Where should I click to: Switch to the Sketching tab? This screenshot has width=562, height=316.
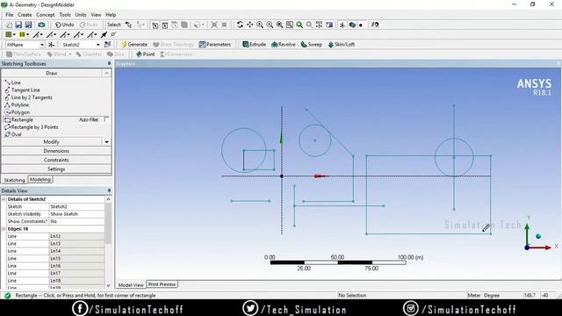pos(14,180)
